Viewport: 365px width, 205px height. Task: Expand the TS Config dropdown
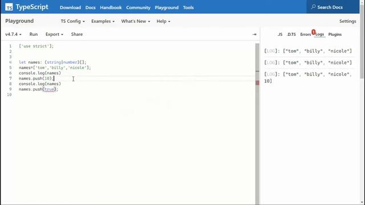click(72, 21)
